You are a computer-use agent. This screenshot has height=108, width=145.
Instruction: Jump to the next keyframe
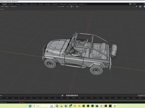point(75,95)
